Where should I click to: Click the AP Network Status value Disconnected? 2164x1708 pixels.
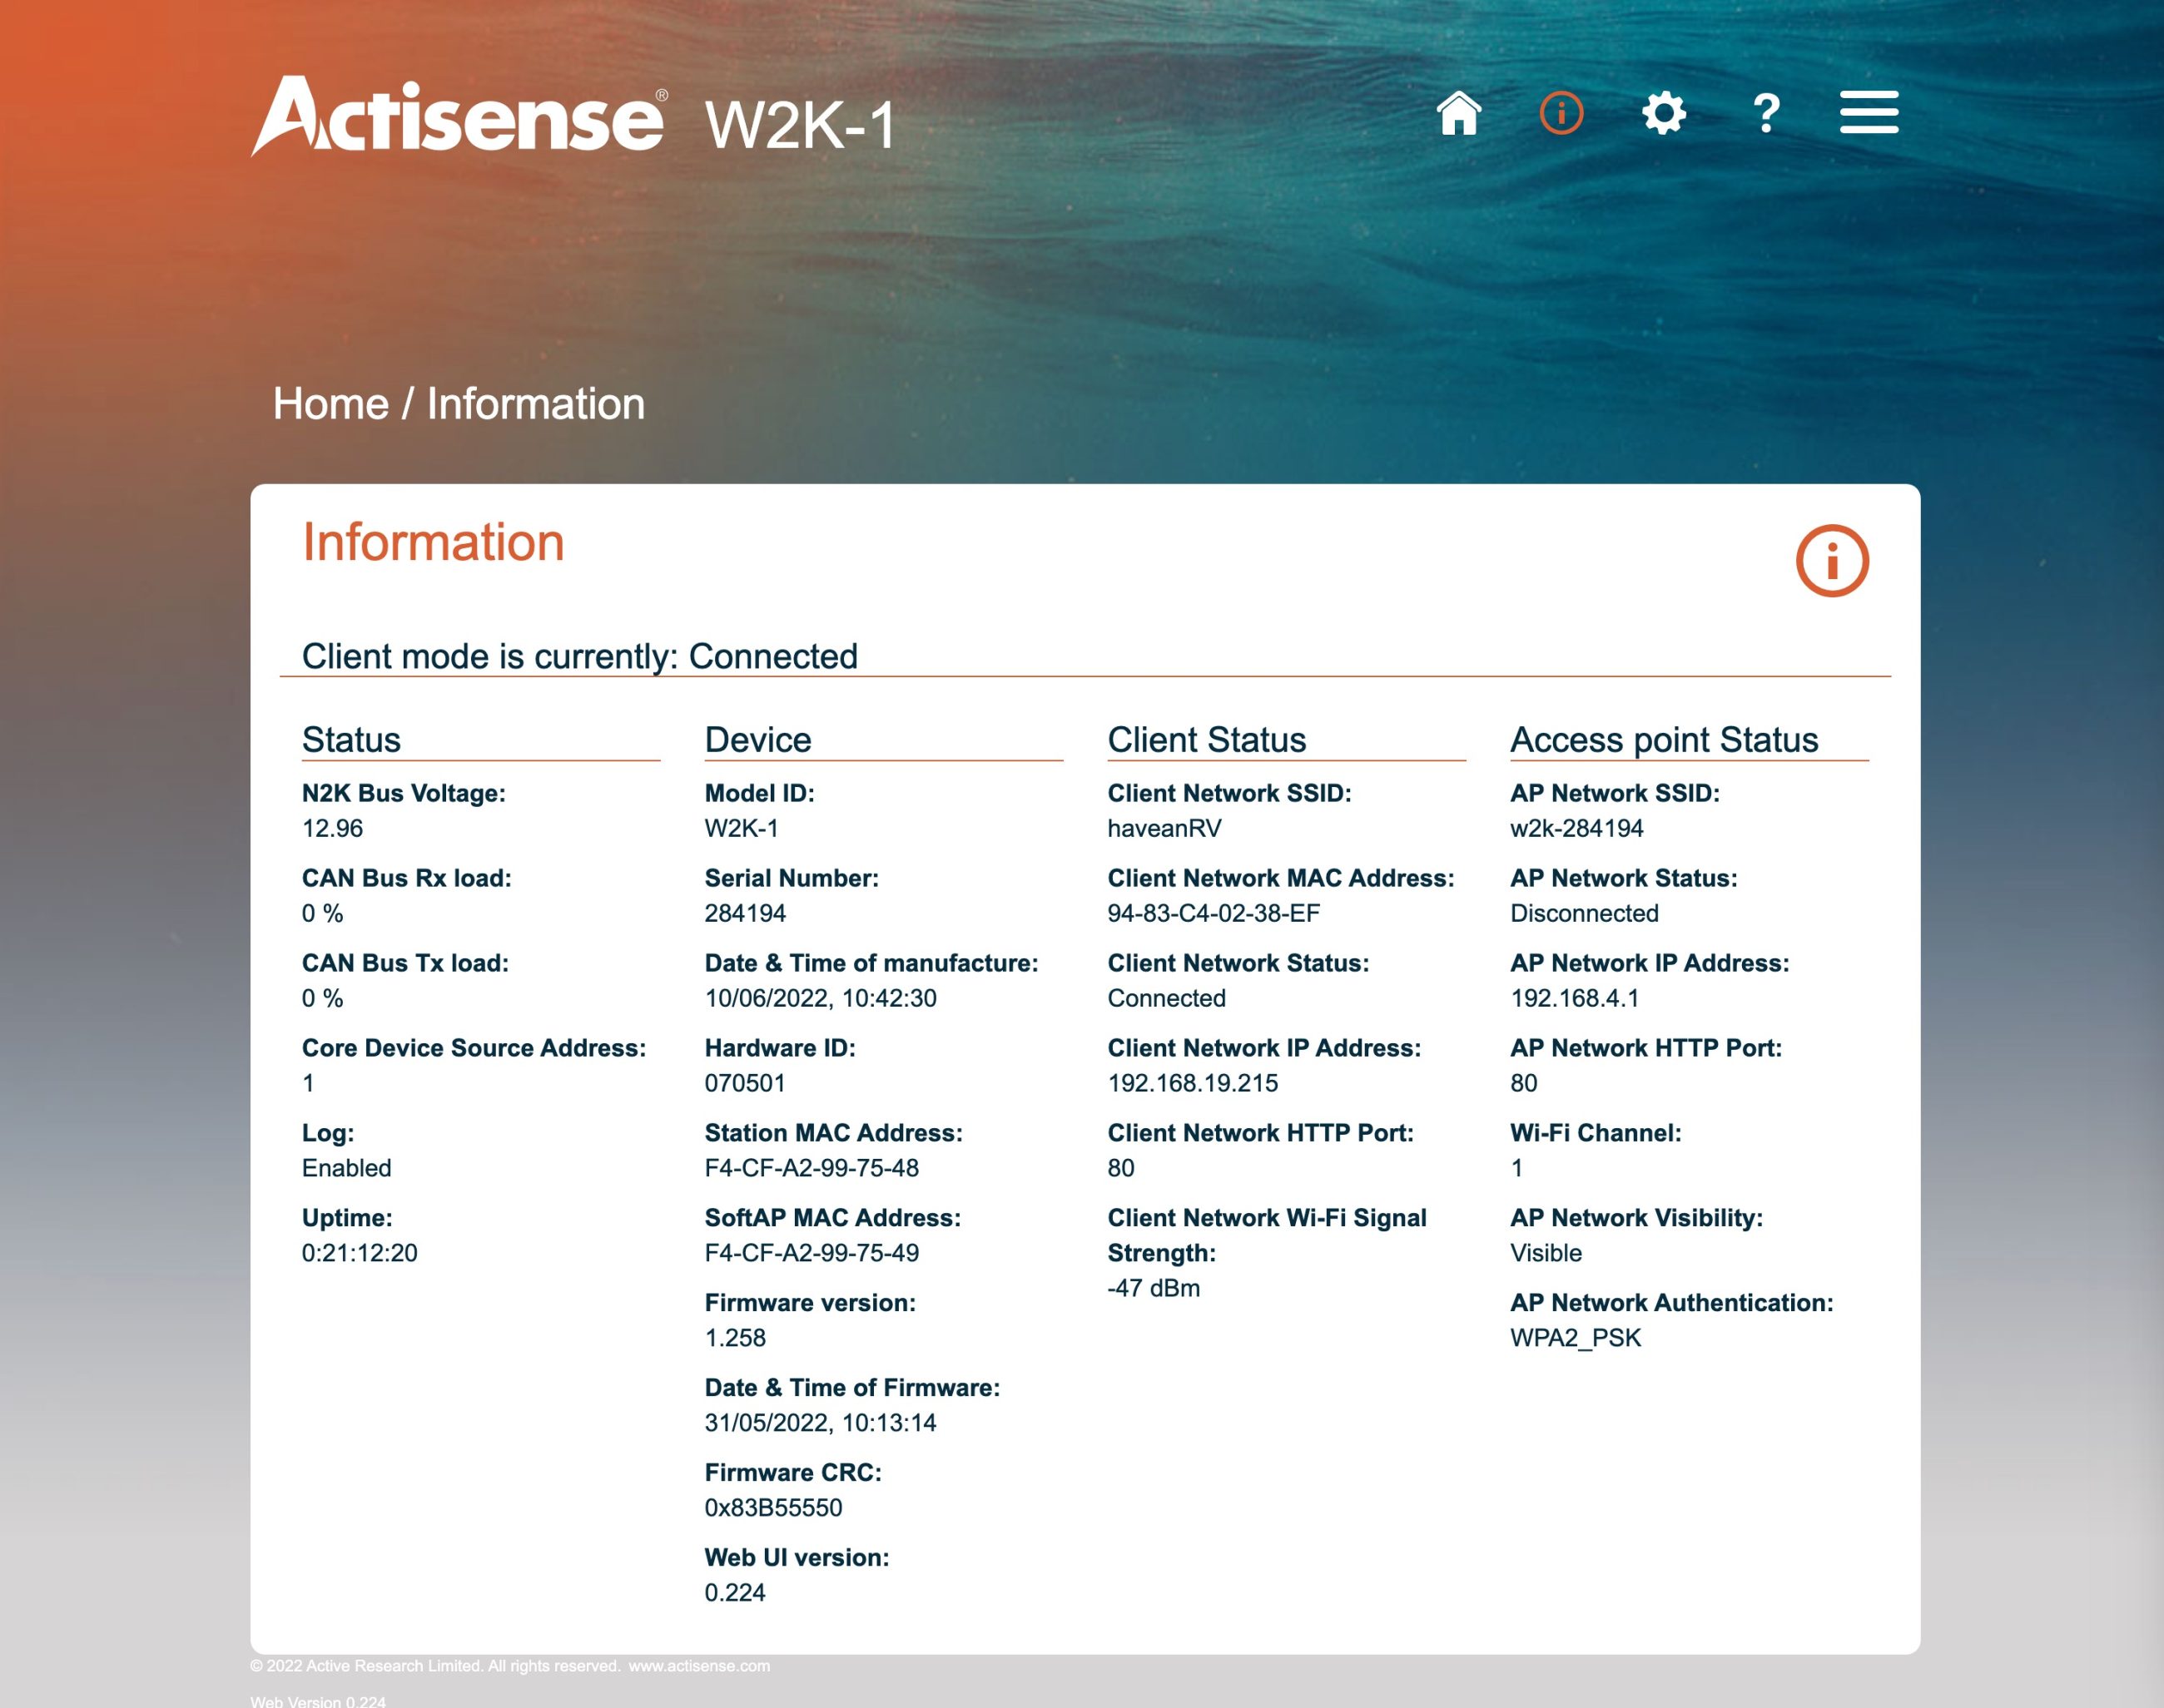point(1585,913)
